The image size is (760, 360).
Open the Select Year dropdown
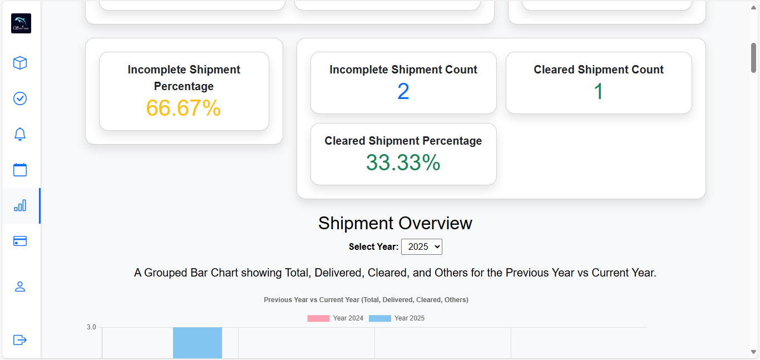pyautogui.click(x=422, y=246)
